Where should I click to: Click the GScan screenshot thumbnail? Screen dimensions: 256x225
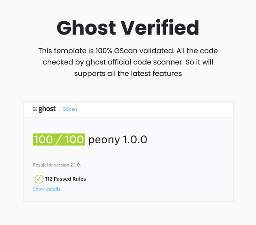coord(128,152)
